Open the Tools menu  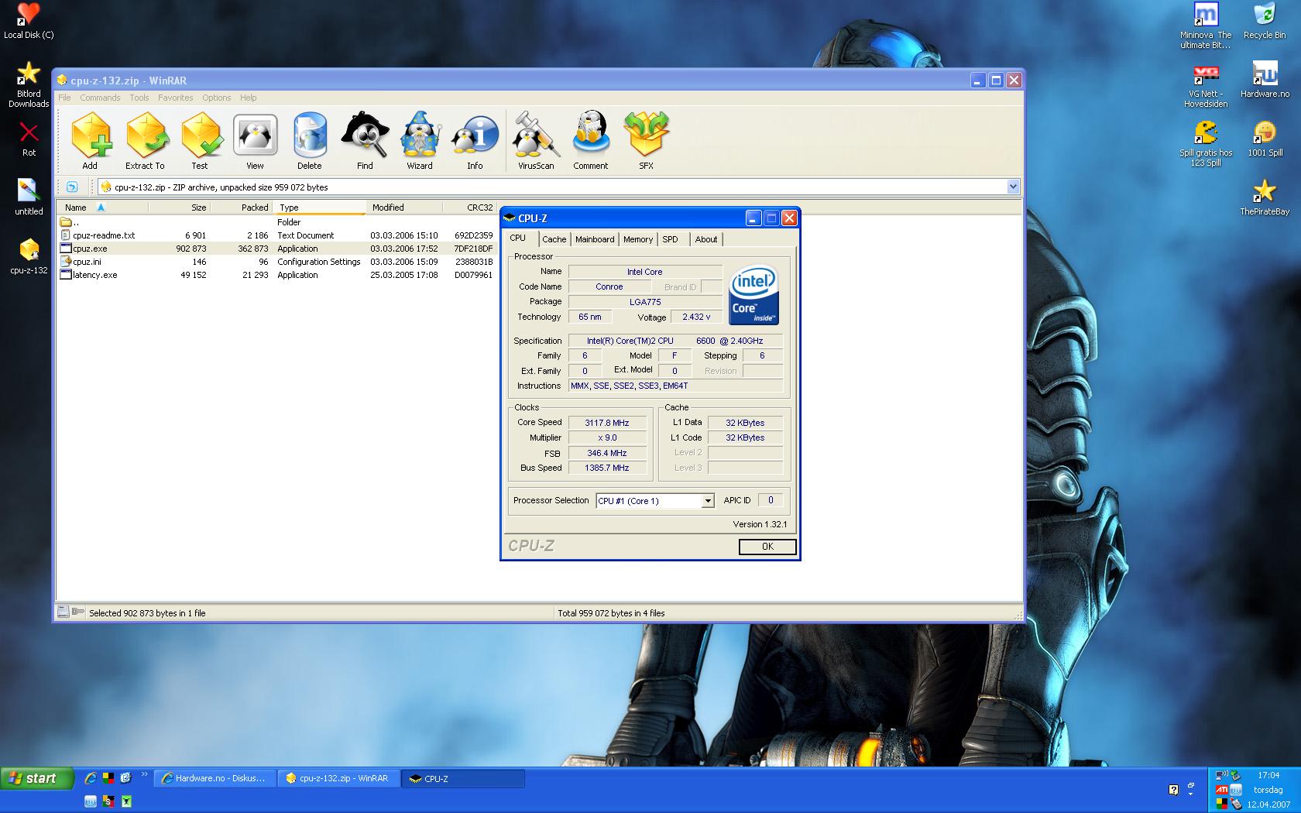139,98
